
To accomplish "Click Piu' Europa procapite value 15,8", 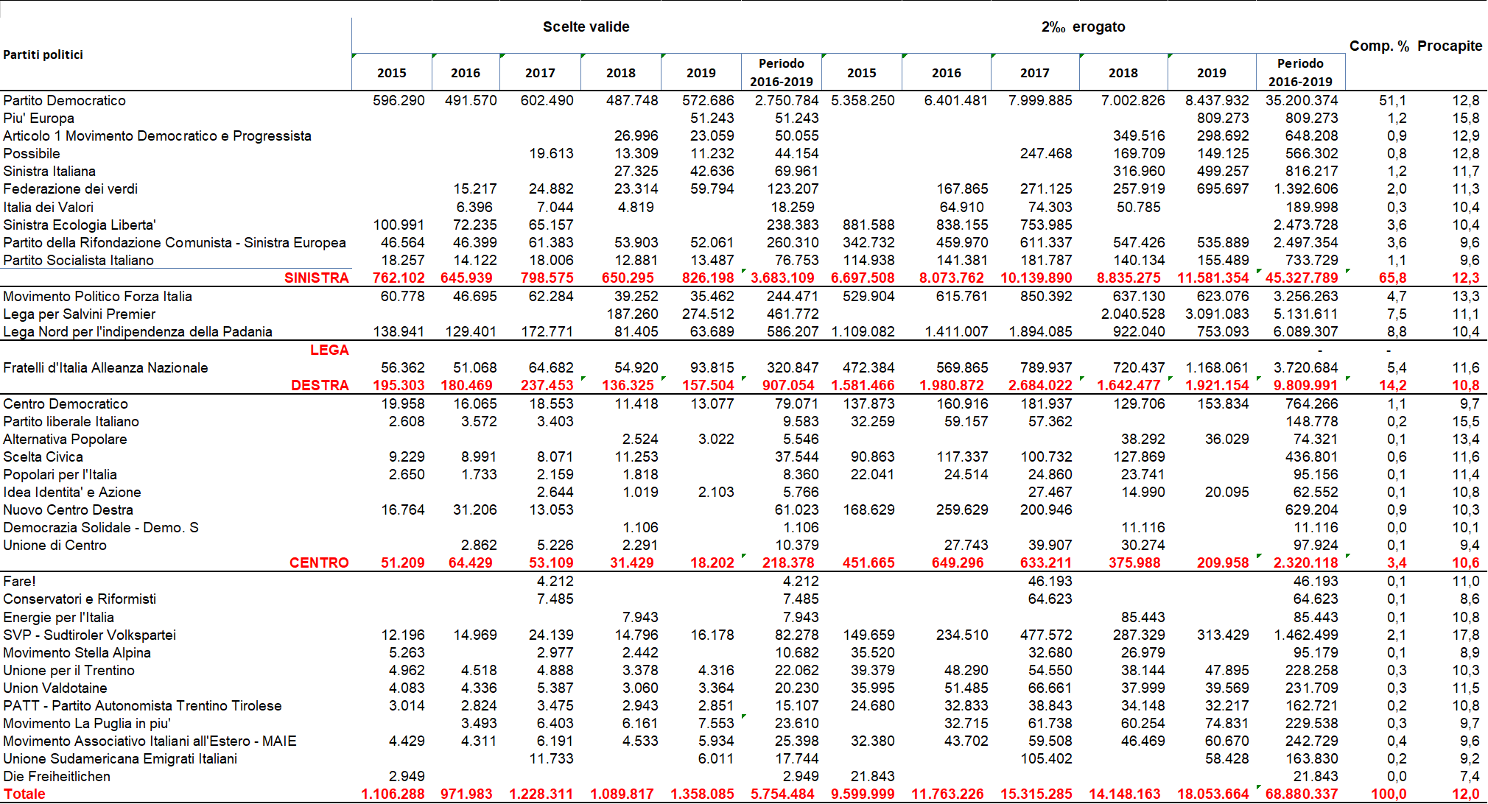I will tap(1466, 118).
